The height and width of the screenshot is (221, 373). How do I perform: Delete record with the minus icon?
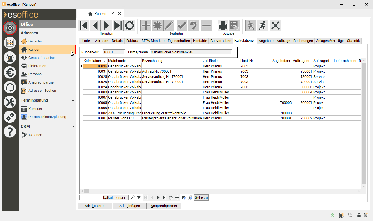pyautogui.click(x=207, y=25)
